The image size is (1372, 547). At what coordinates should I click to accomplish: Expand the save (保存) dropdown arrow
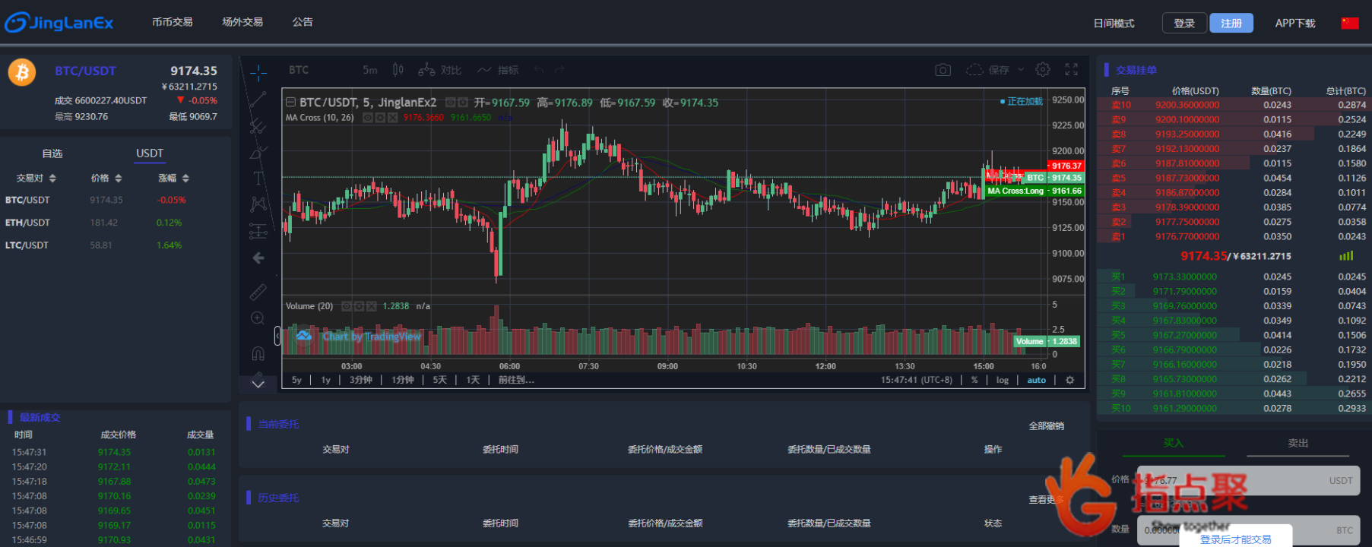1021,70
